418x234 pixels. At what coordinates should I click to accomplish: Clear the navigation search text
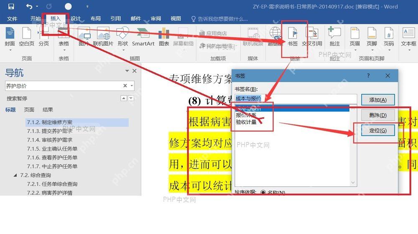(x=125, y=86)
